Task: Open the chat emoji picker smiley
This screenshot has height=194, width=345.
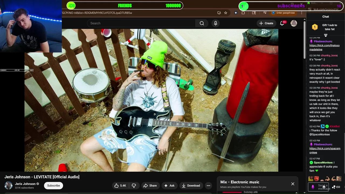Action: 324,187
